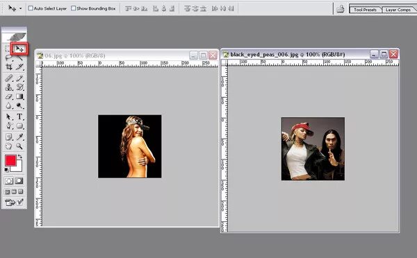This screenshot has height=258, width=417.
Task: Select the Clone Stamp tool
Action: point(9,87)
